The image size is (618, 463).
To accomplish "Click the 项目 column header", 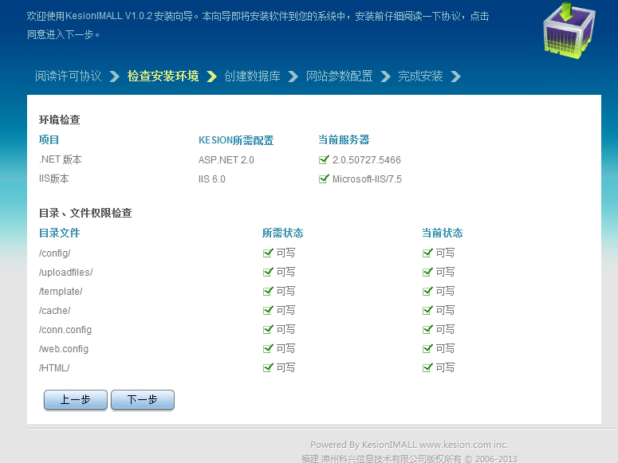I will [x=49, y=140].
